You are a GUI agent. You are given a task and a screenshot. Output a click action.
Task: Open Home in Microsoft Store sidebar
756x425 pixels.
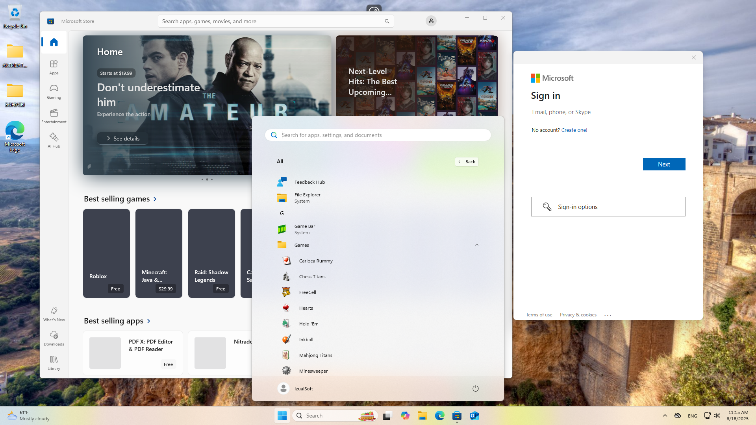point(54,42)
